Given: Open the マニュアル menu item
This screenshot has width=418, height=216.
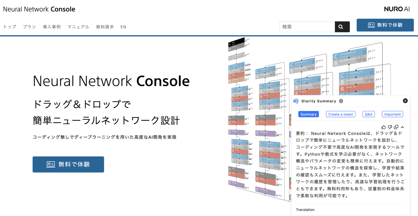Looking at the screenshot, I should pos(78,27).
